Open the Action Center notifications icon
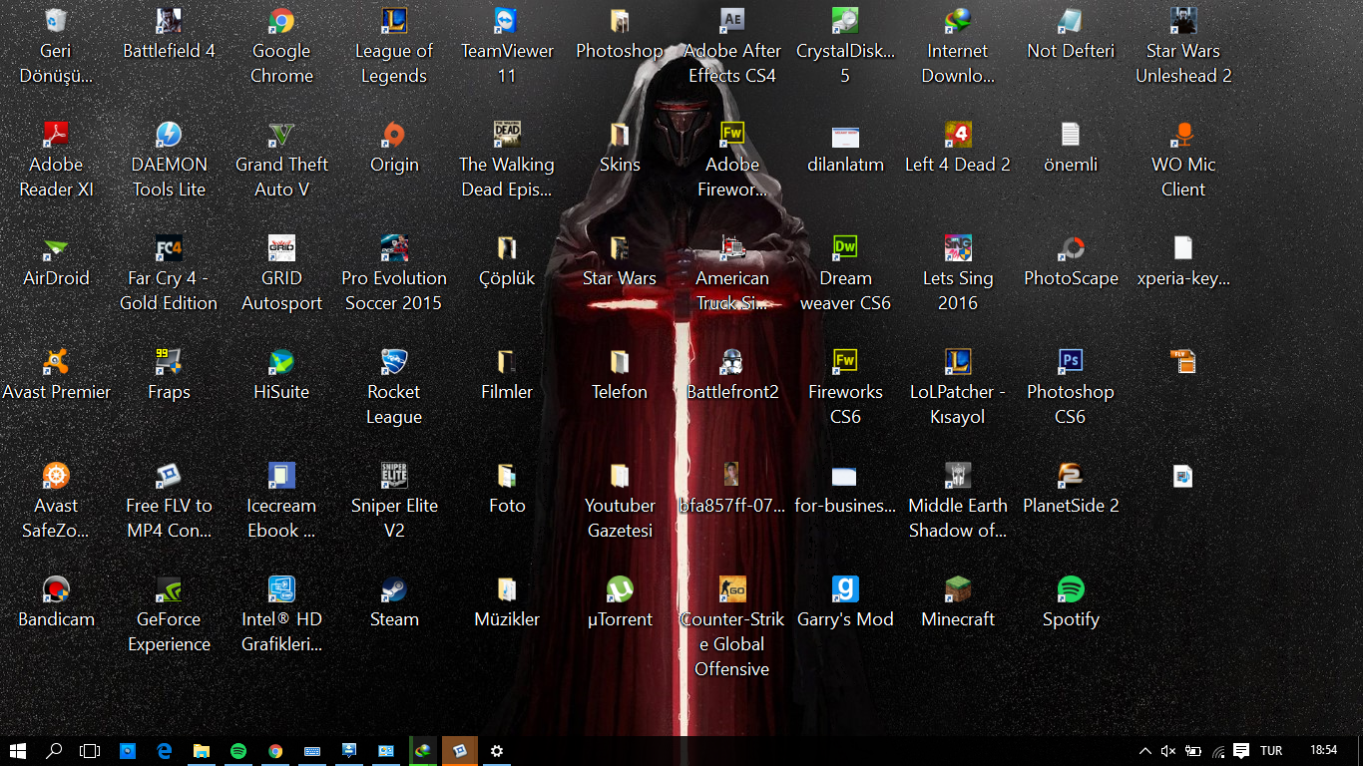Screen dimensions: 1363x766 point(1241,751)
